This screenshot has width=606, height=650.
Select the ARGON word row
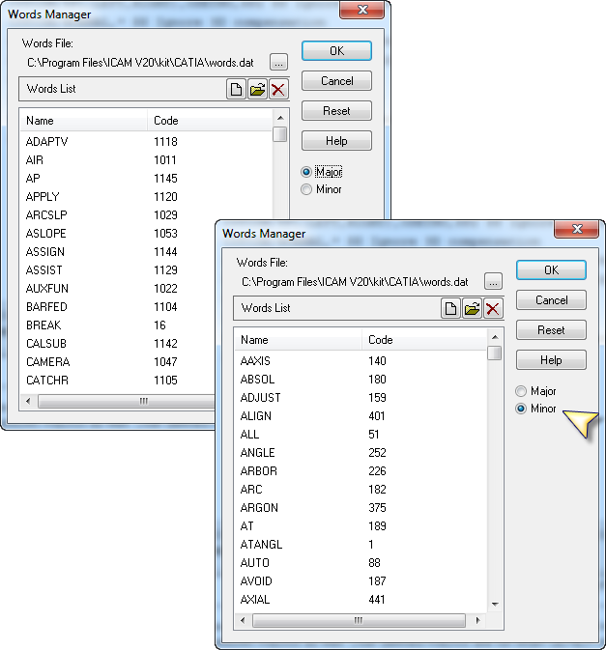click(259, 508)
